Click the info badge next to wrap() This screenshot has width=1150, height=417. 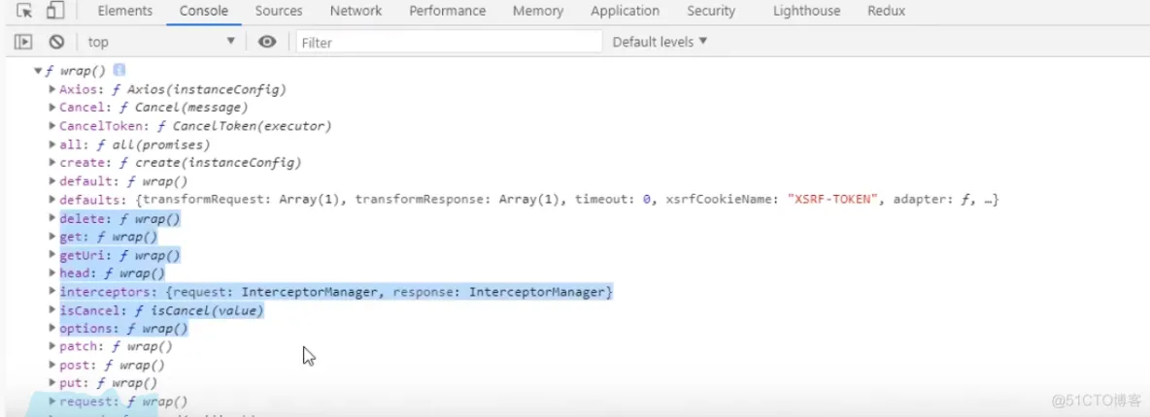point(119,71)
